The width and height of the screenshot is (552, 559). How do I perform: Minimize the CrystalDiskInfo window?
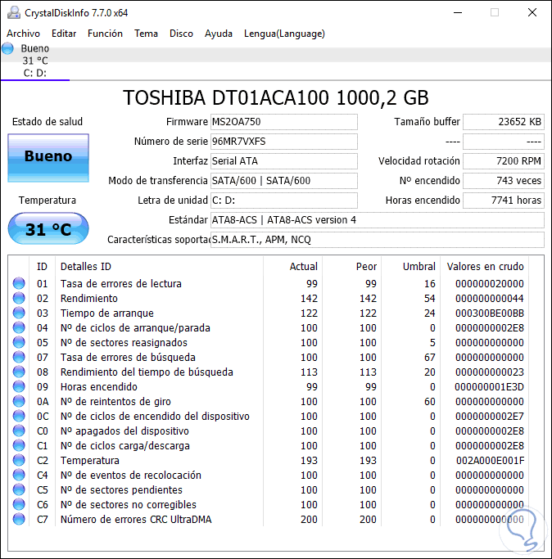458,12
